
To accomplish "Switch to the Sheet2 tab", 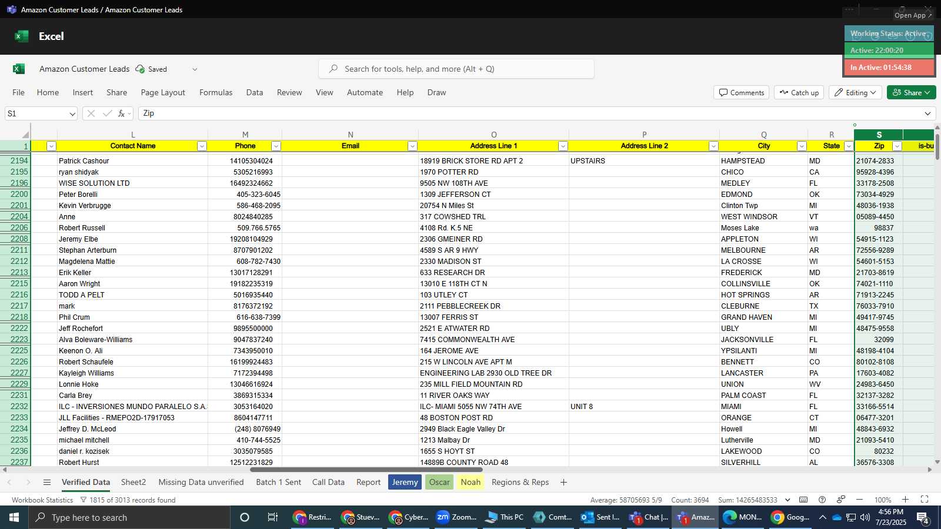I will (134, 482).
